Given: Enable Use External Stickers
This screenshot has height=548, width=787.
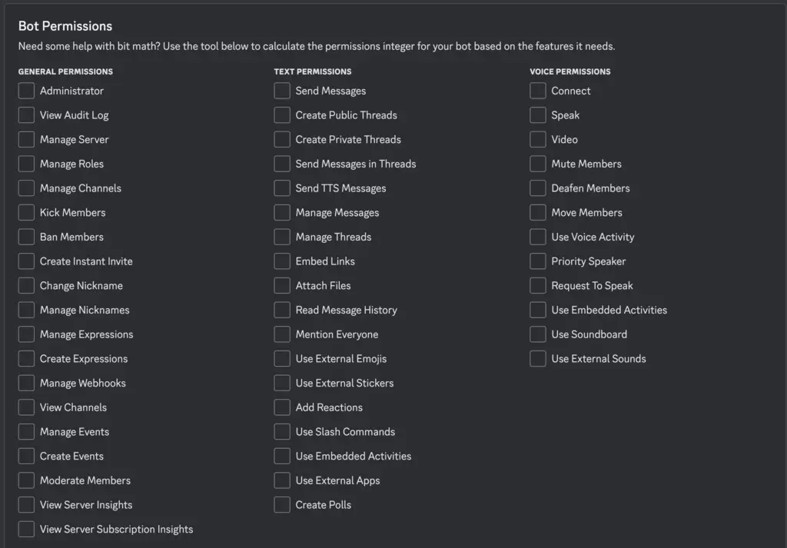Looking at the screenshot, I should click(x=281, y=383).
